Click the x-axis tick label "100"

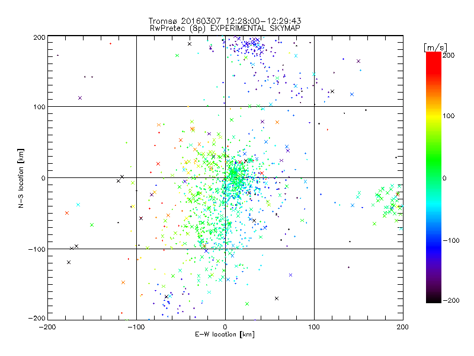coord(314,327)
